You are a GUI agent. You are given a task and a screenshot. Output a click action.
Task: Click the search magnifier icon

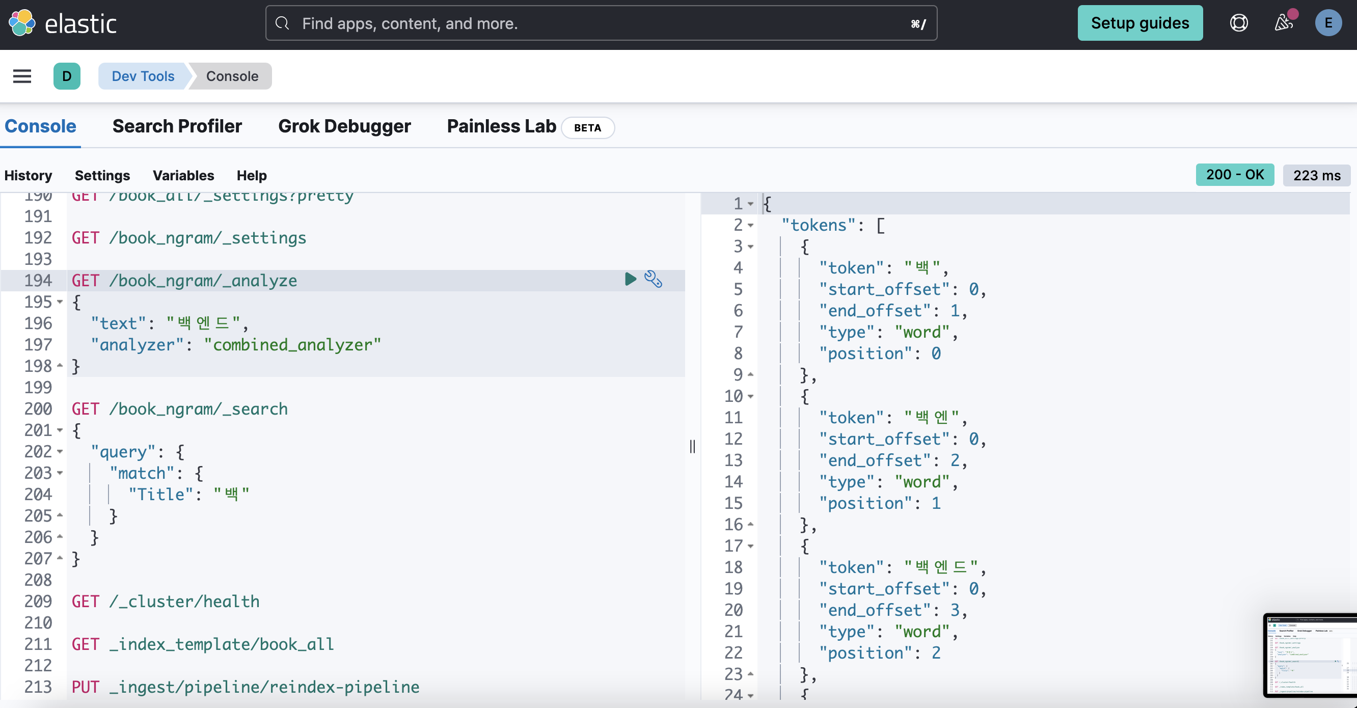tap(283, 23)
